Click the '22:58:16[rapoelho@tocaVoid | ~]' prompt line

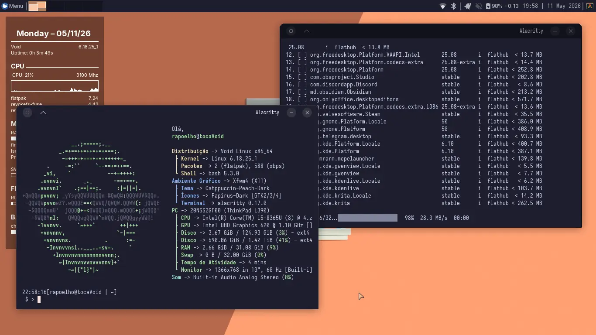click(x=69, y=292)
